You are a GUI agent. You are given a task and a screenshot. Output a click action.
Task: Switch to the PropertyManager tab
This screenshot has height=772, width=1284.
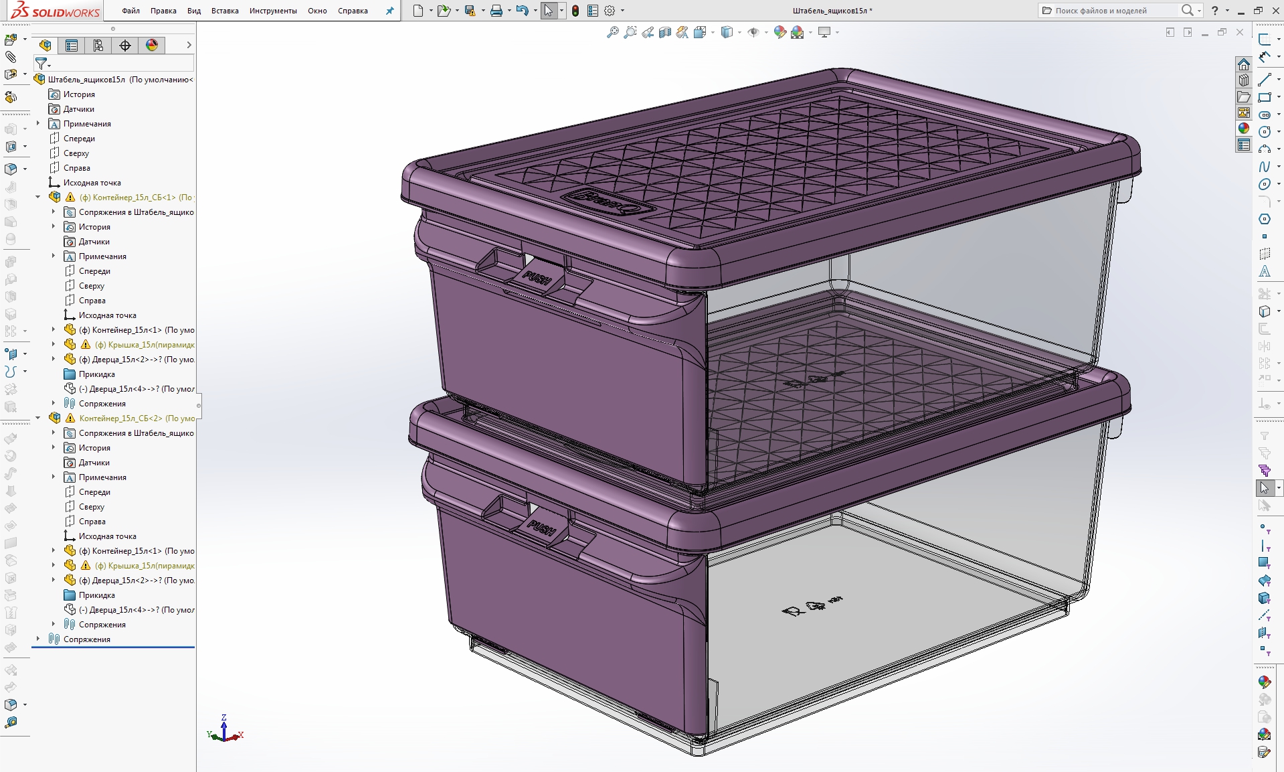click(x=72, y=45)
